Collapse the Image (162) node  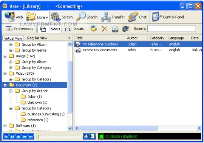coord(5,56)
